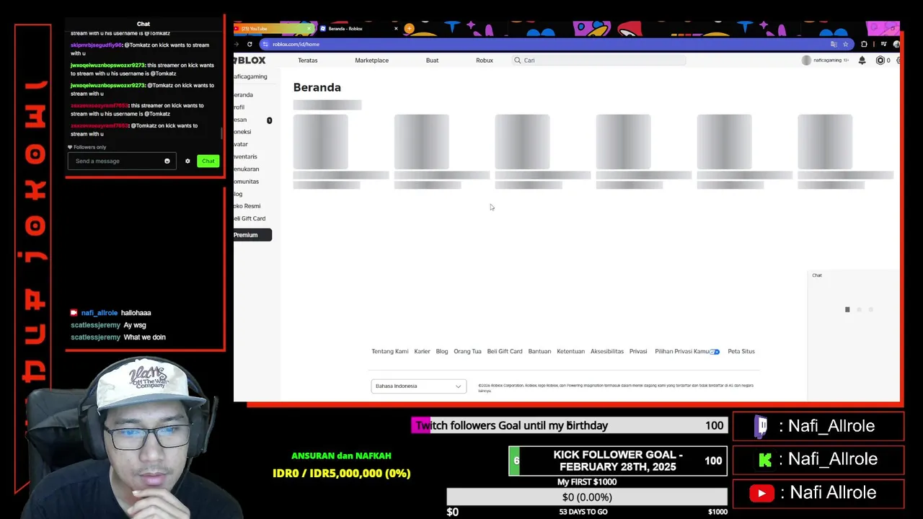Open Aksesibilitas footer link
The height and width of the screenshot is (519, 923).
tap(607, 352)
